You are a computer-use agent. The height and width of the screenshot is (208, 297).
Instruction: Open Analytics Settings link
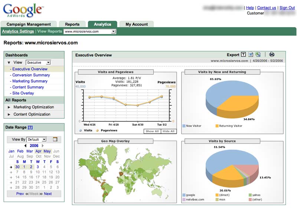click(18, 31)
